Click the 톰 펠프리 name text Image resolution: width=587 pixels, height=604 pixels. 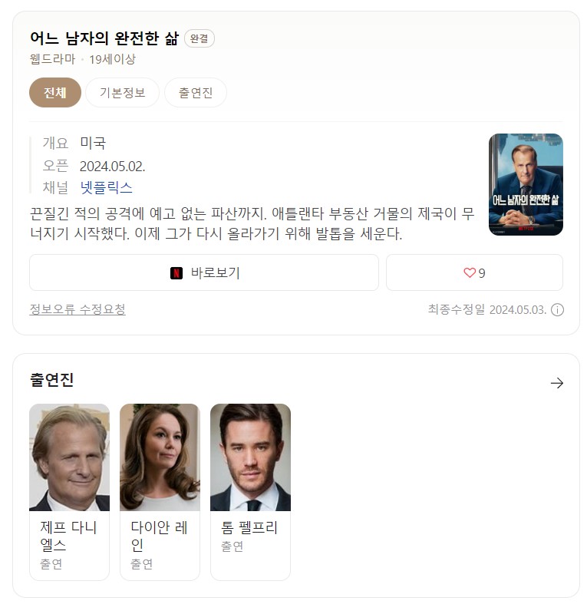point(249,527)
